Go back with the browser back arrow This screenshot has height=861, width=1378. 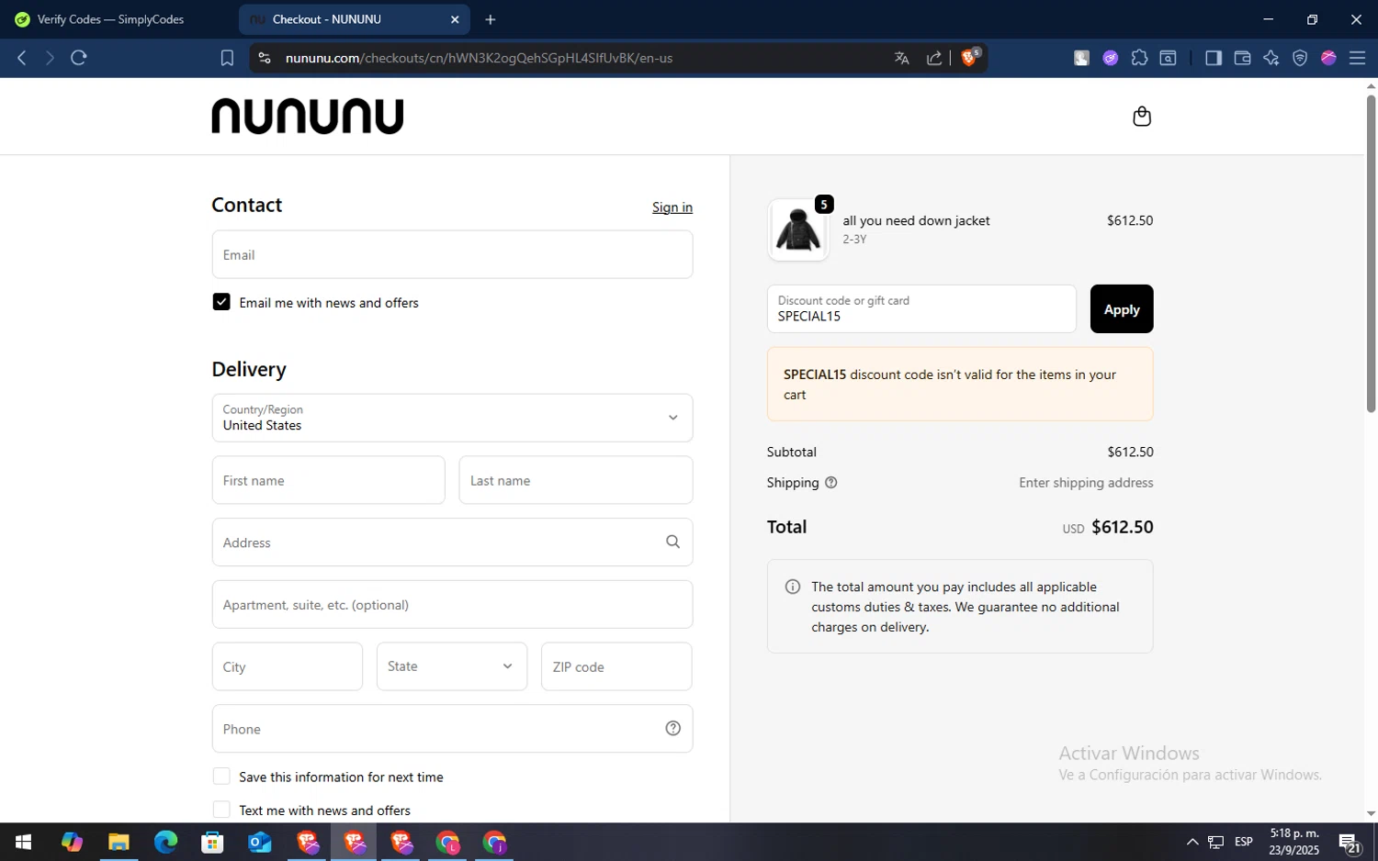click(x=22, y=58)
